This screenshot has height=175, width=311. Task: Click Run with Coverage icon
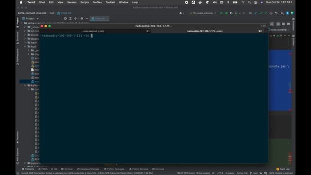(x=231, y=13)
